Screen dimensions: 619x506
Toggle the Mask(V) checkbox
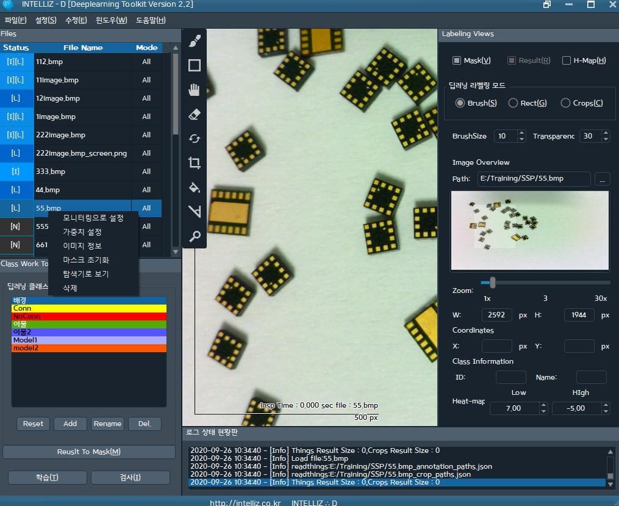tap(456, 60)
